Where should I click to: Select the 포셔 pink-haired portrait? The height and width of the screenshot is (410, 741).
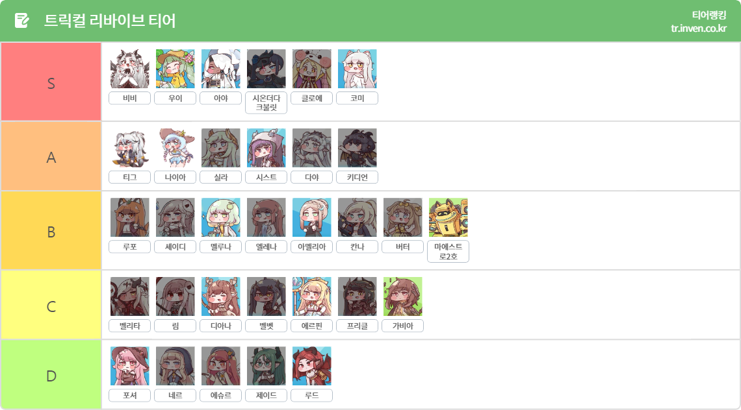tap(129, 366)
